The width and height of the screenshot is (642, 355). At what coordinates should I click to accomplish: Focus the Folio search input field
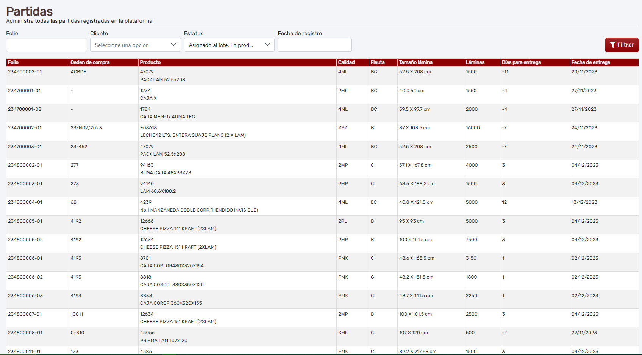pos(46,45)
